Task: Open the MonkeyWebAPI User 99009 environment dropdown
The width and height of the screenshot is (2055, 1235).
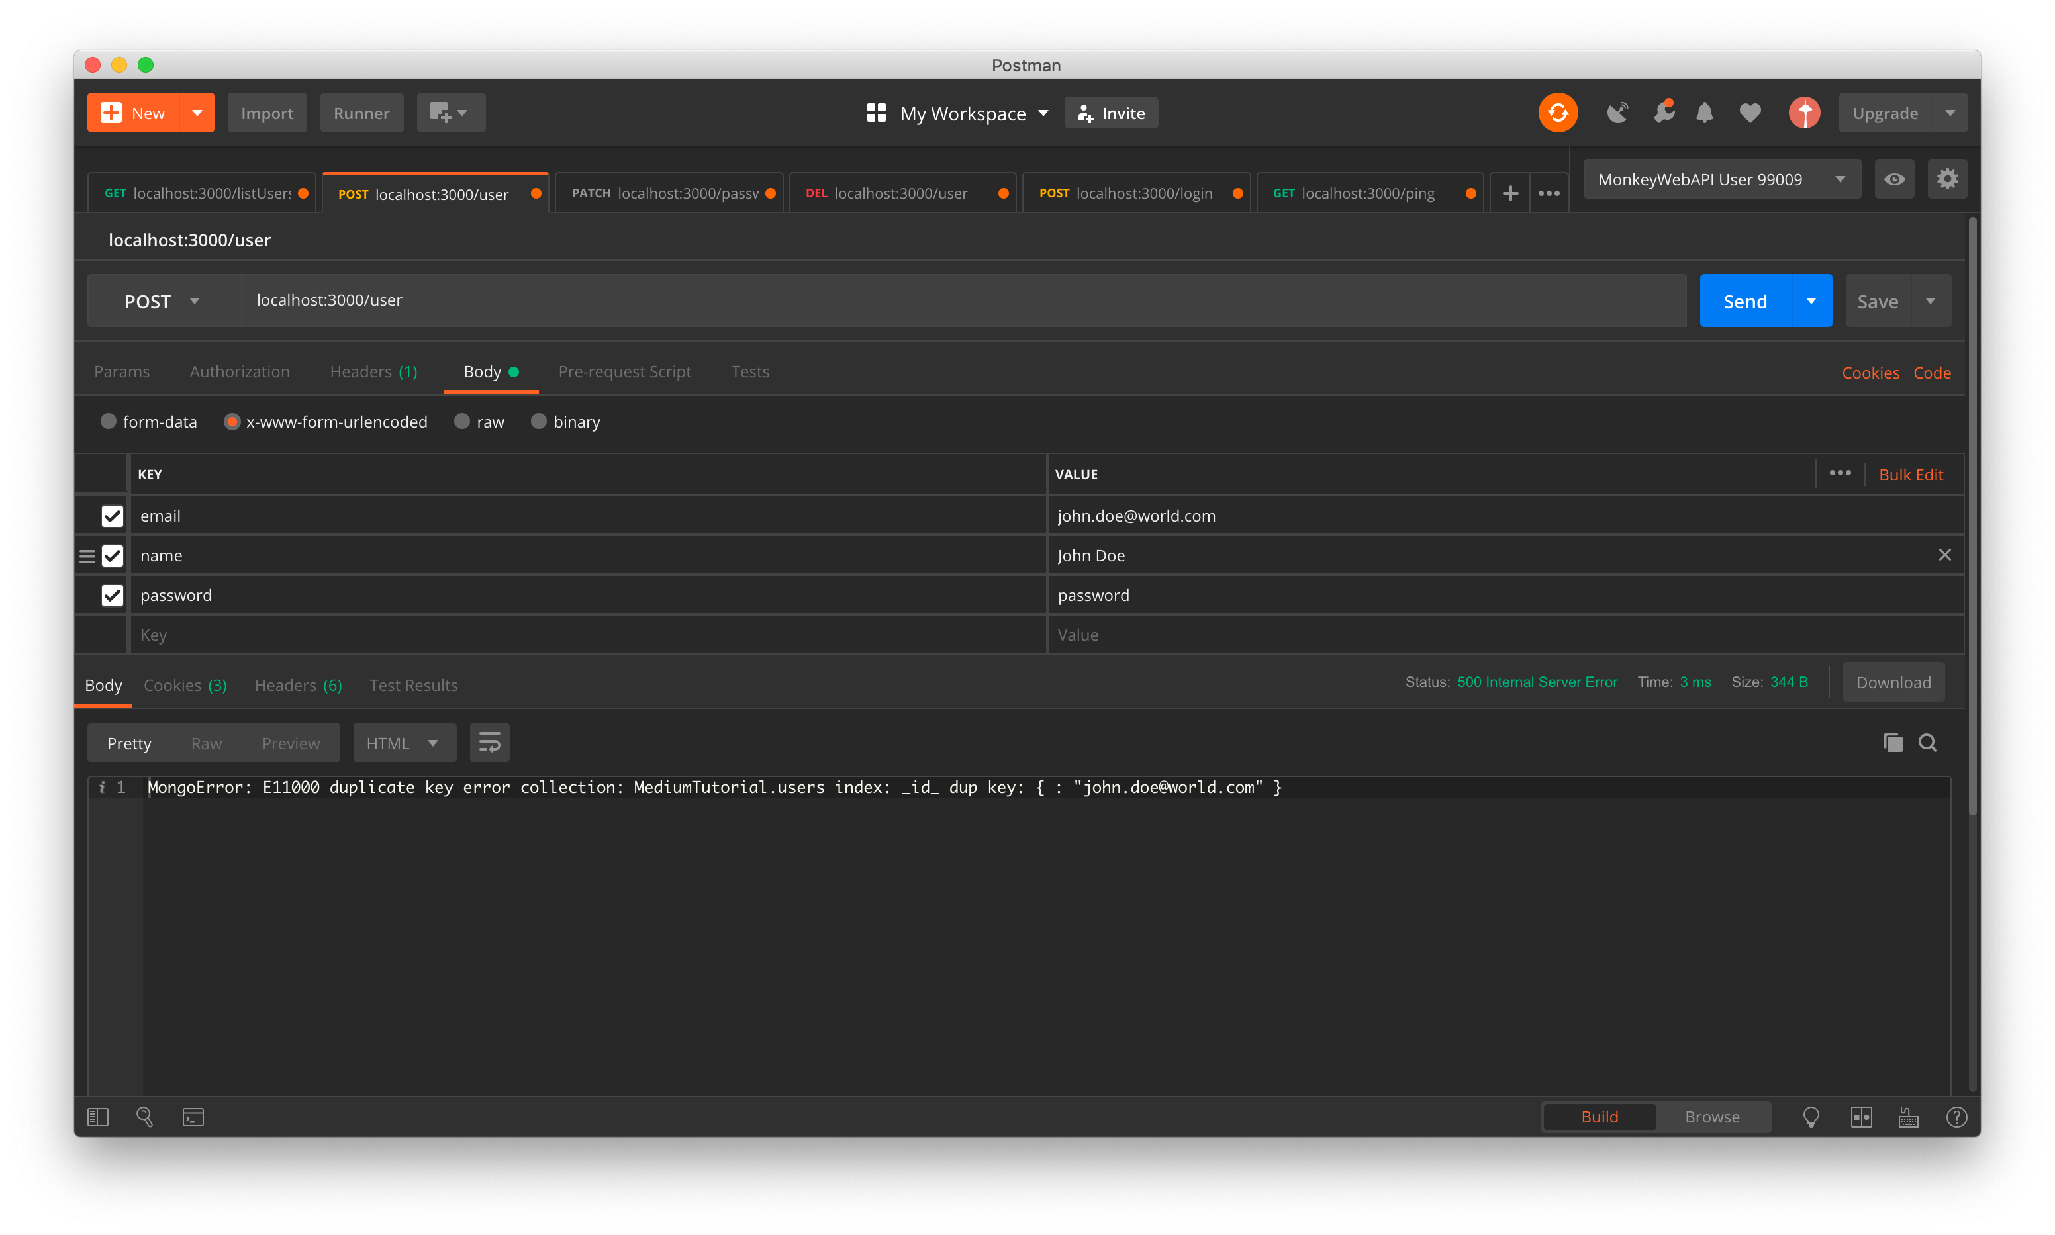Action: click(x=1721, y=178)
